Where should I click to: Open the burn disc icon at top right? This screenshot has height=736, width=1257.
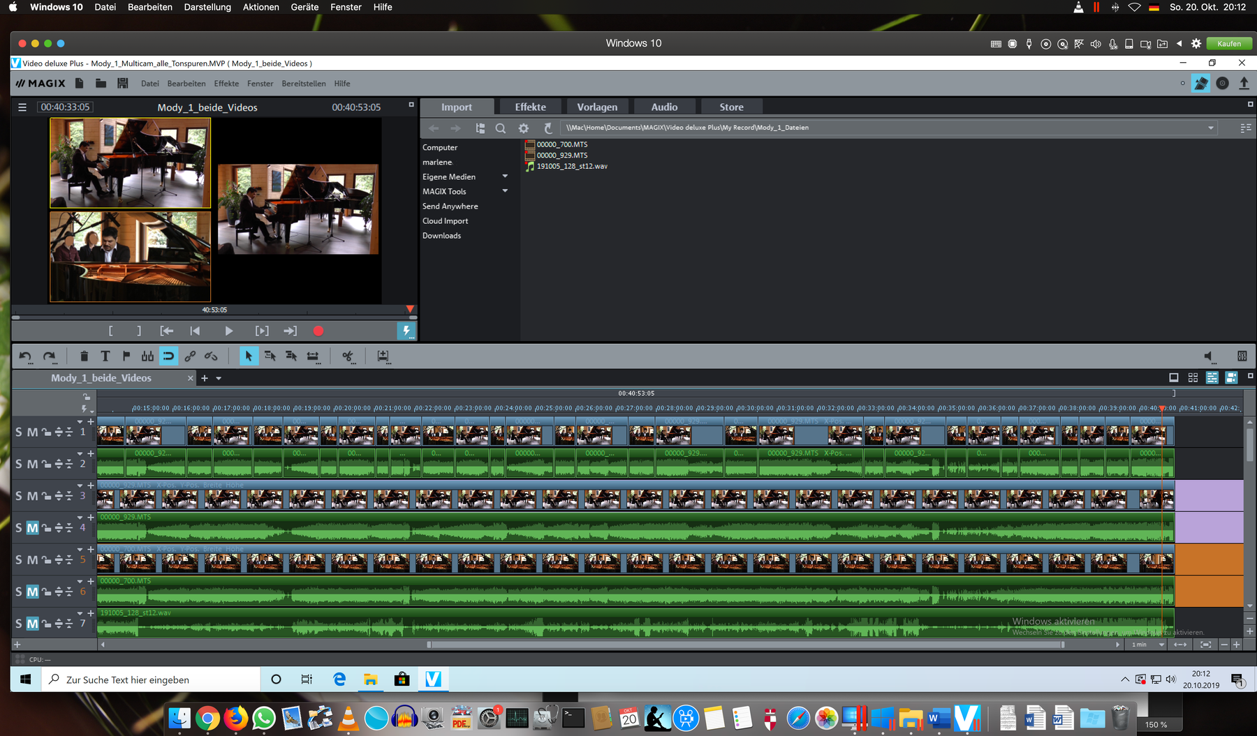[1222, 83]
